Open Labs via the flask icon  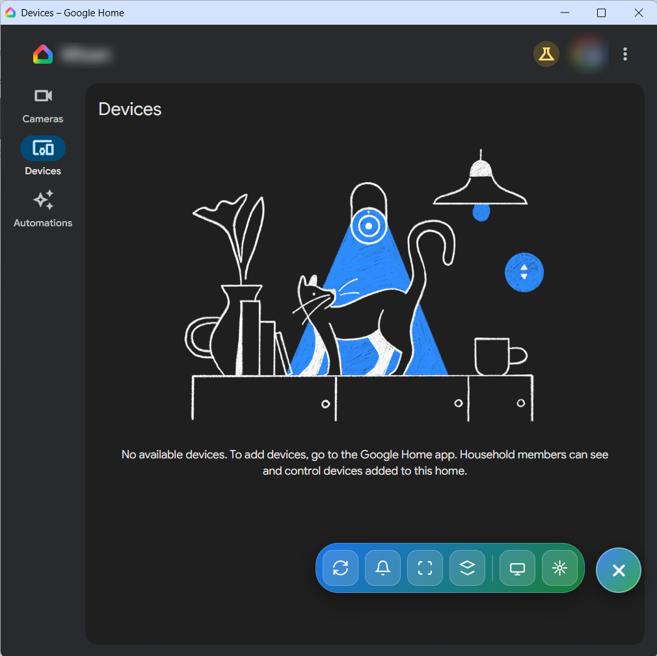tap(546, 54)
